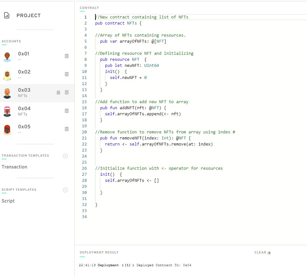The image size is (307, 277).
Task: Select account 0x04 avatar
Action: [x=7, y=111]
